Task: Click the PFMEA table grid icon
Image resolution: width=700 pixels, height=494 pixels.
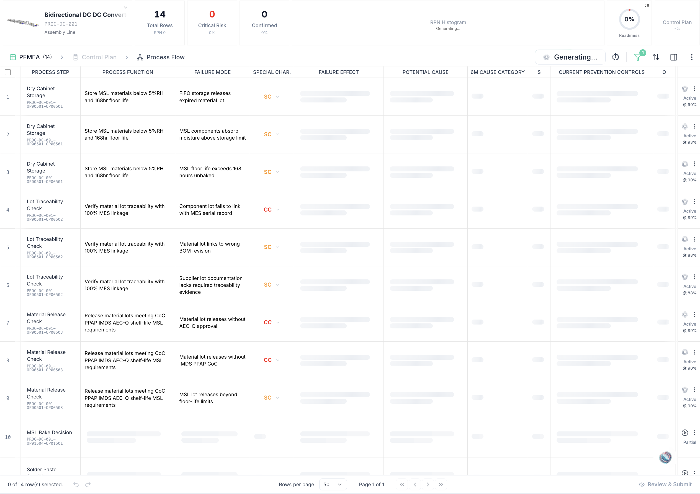Action: pyautogui.click(x=13, y=57)
